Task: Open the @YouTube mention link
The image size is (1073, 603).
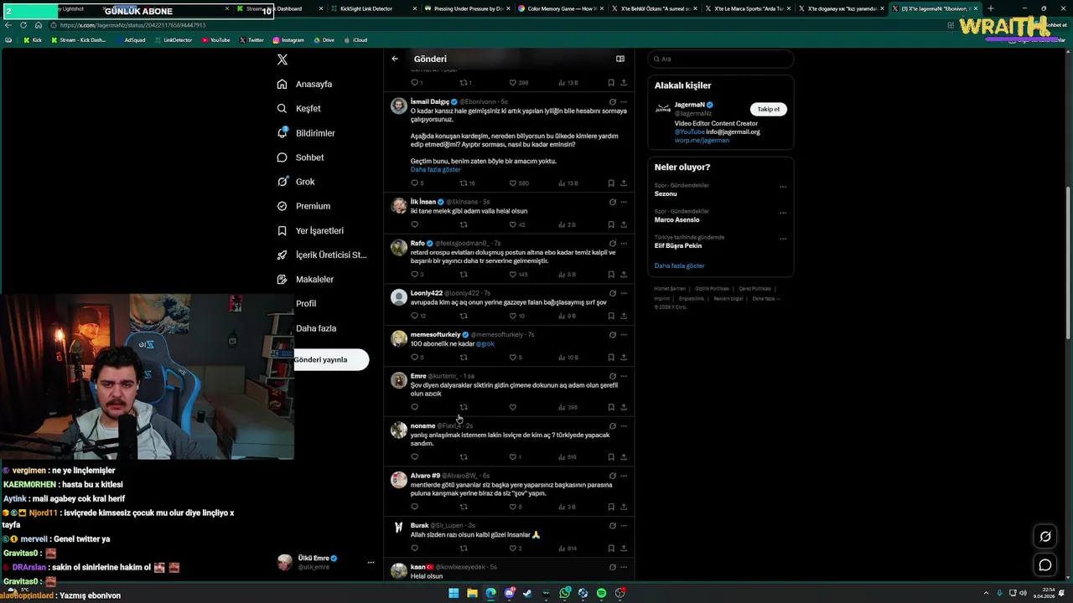Action: click(x=690, y=132)
